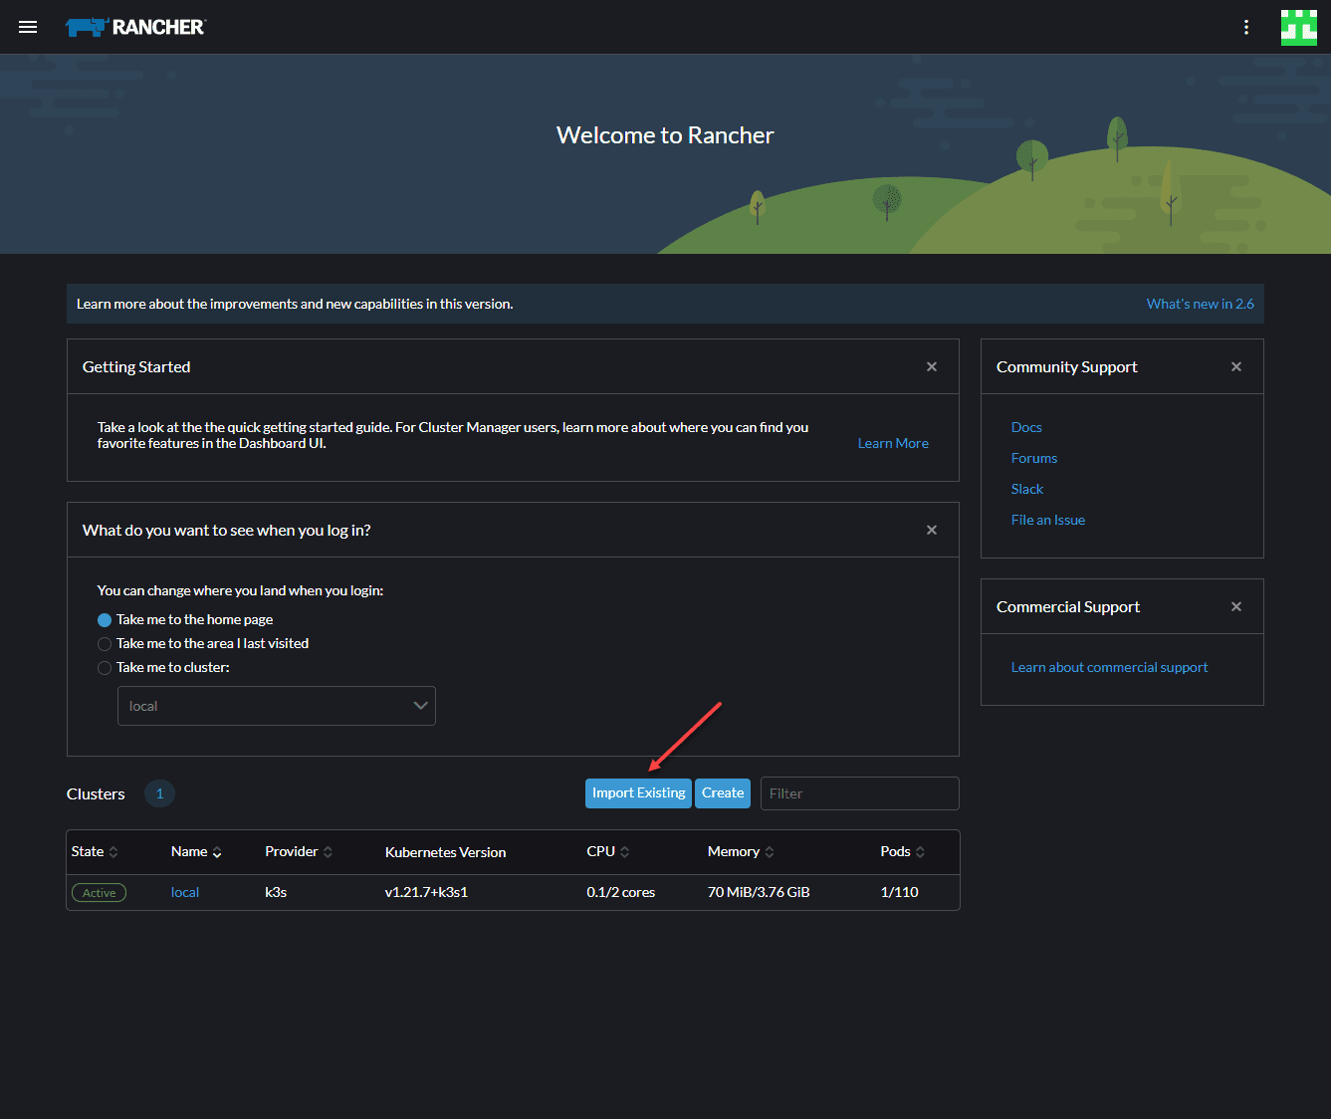Sort clusters by Pods column
The image size is (1331, 1119).
pyautogui.click(x=903, y=851)
